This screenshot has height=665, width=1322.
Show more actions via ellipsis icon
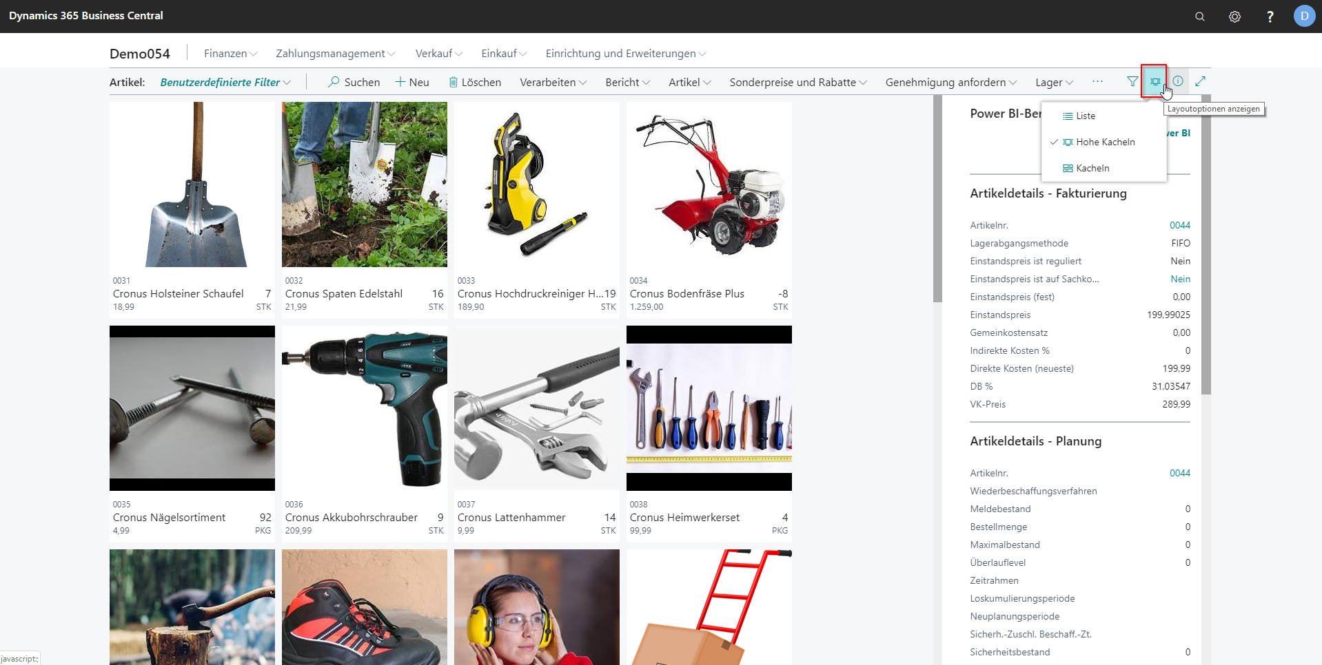pyautogui.click(x=1097, y=81)
